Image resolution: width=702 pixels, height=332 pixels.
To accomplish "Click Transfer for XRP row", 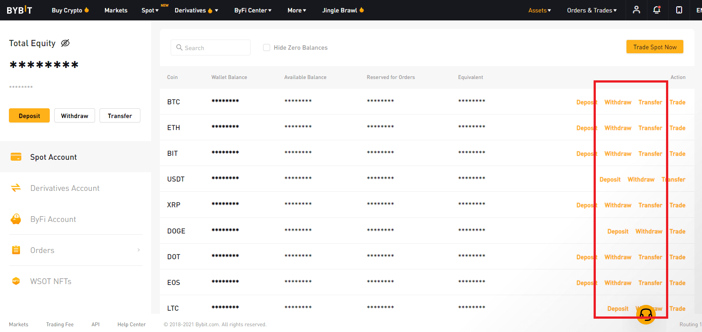I will pos(650,205).
